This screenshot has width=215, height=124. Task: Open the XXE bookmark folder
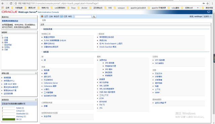(x=108, y=8)
